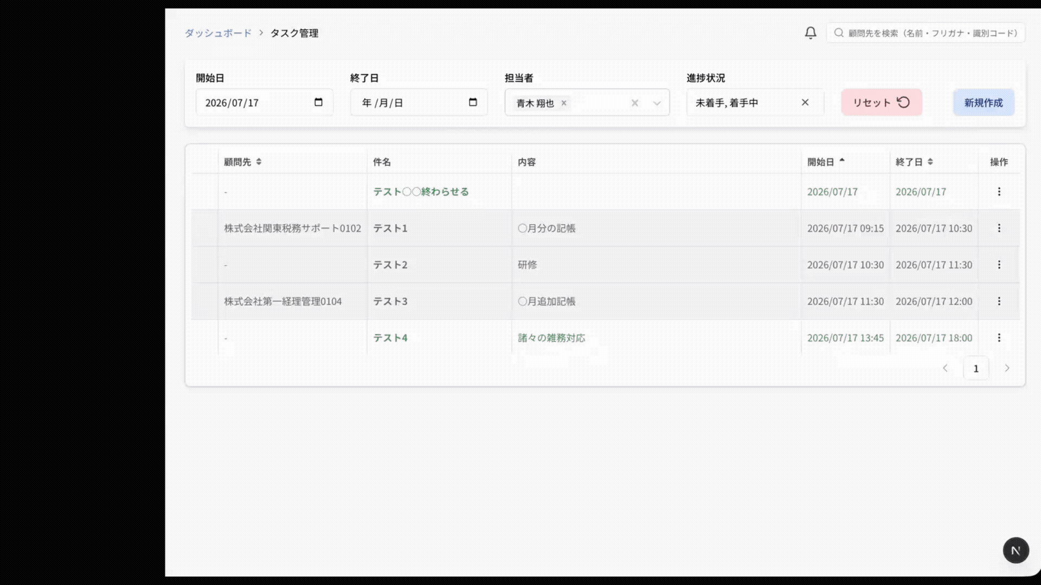
Task: Open the Next.js dev tools indicator
Action: click(1016, 550)
